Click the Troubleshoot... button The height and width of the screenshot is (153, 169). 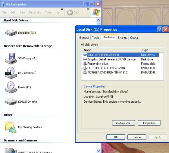tap(123, 123)
